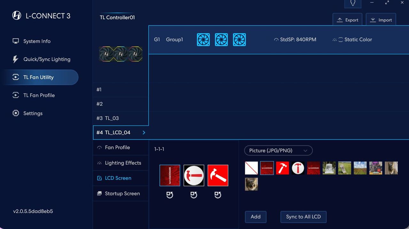Click the version label v2.0.5.5dad8eb5
409x229 pixels.
33,211
